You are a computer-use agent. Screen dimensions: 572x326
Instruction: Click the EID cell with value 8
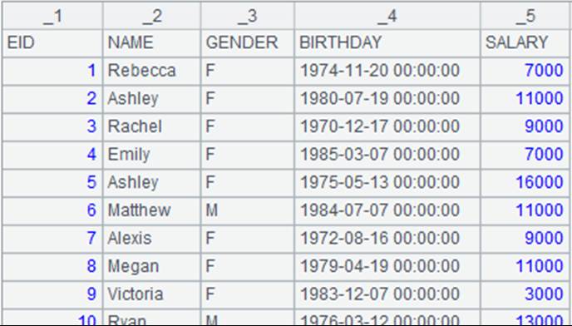52,266
